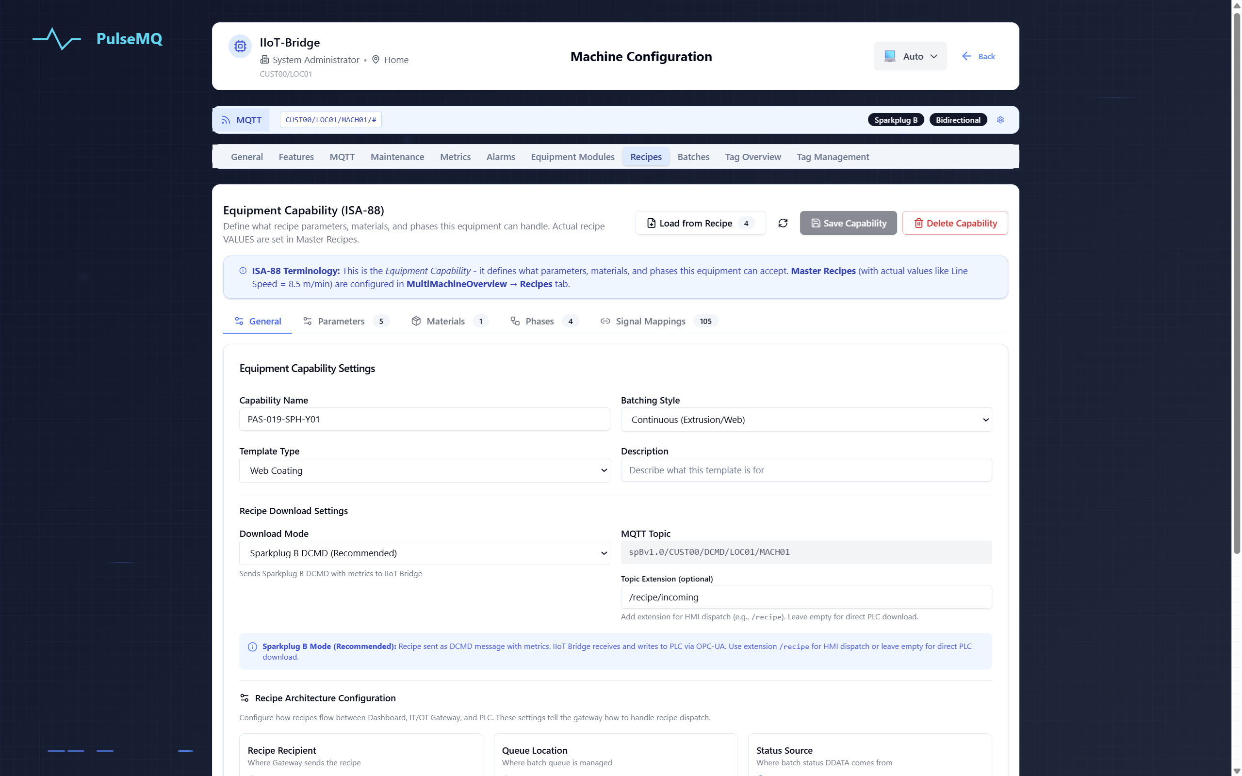
Task: Click the page vertical scrollbar
Action: click(1236, 282)
